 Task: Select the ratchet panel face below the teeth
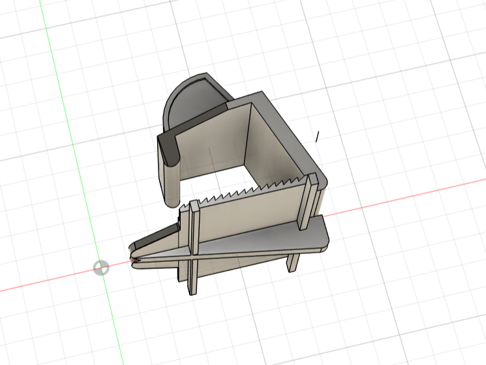(248, 209)
